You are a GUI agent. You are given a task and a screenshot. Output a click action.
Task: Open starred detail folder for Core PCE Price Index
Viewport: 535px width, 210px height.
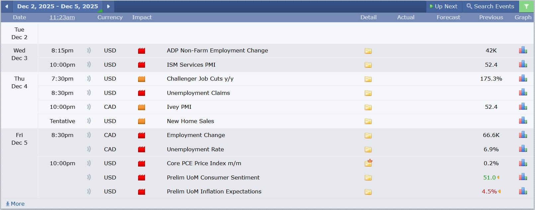(368, 163)
